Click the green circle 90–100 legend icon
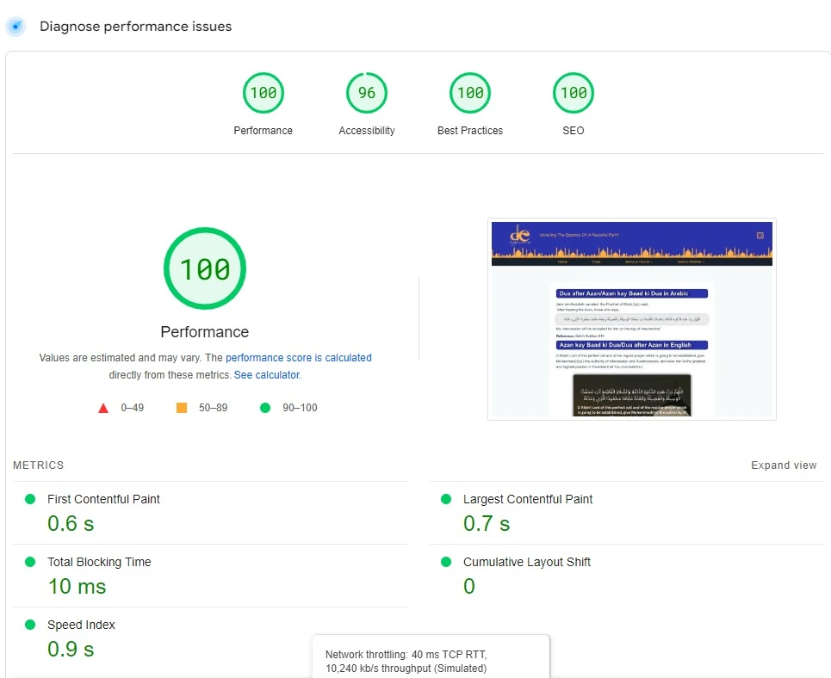 (265, 408)
